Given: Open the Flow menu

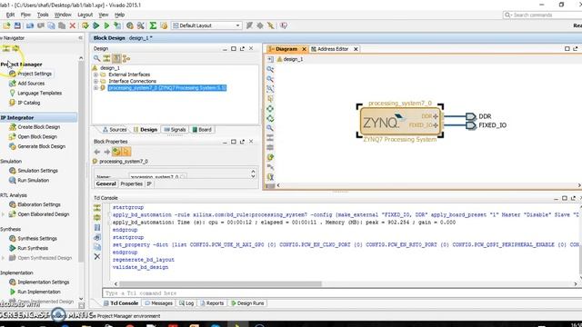Looking at the screenshot, I should [25, 15].
